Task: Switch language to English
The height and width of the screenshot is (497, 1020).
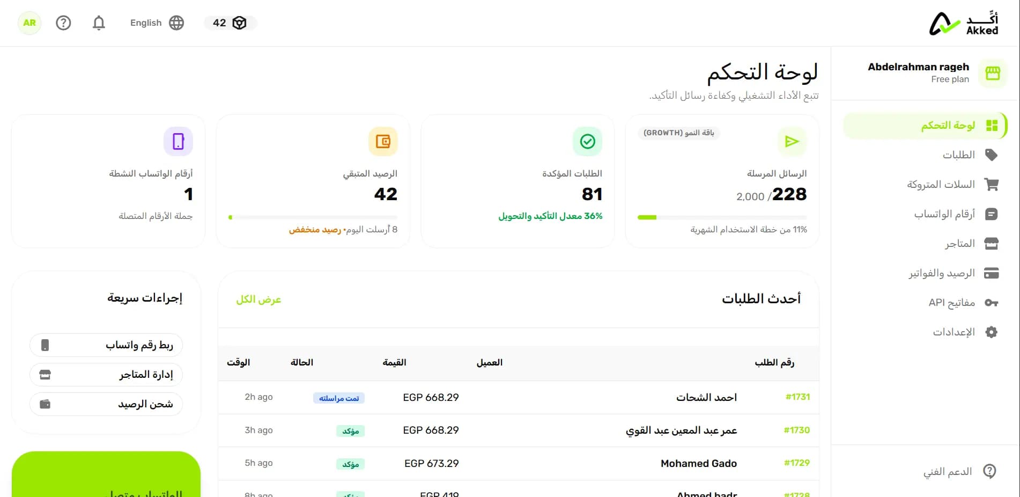Action: pyautogui.click(x=146, y=23)
